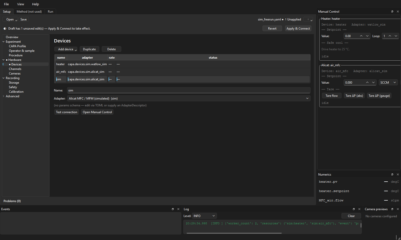
Task: Open the Help menu
Action: (35, 4)
